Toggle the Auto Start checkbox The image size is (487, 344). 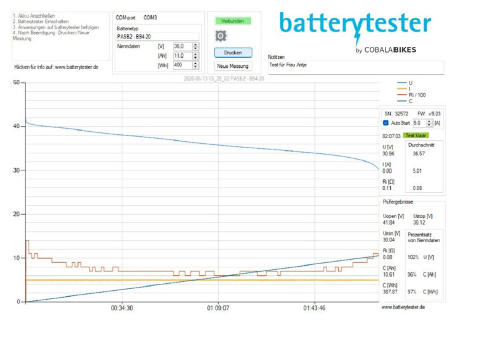(386, 123)
